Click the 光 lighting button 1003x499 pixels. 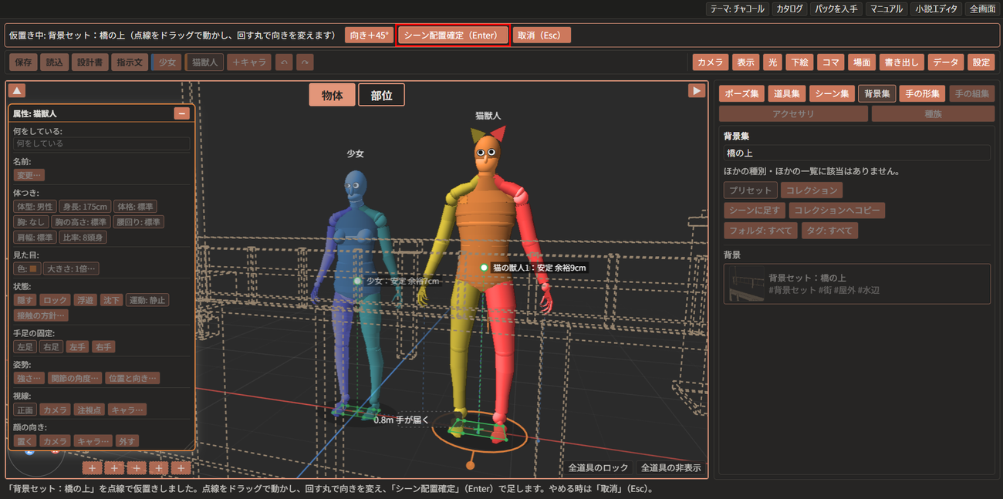click(772, 62)
